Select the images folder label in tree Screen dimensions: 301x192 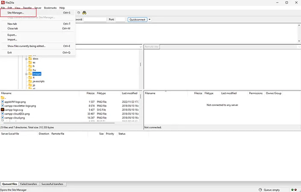[x=37, y=74]
